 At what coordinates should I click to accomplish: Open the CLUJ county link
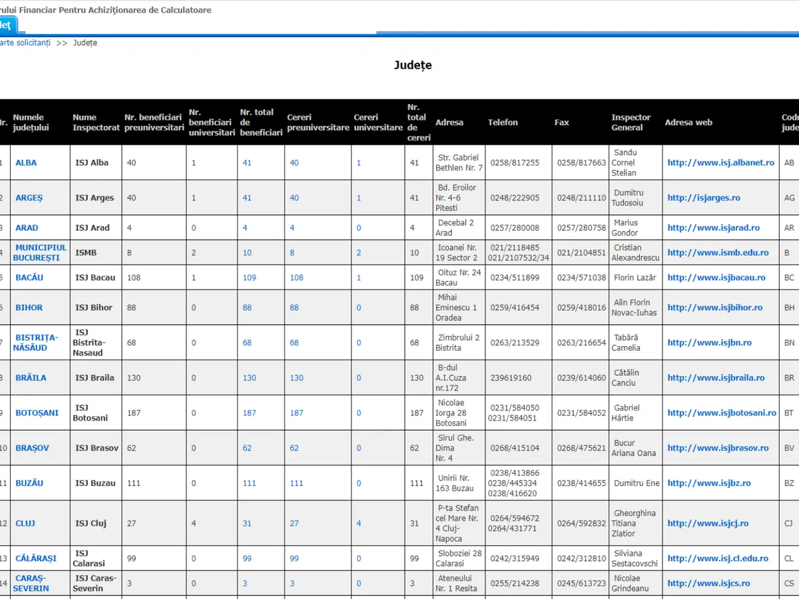pyautogui.click(x=25, y=523)
